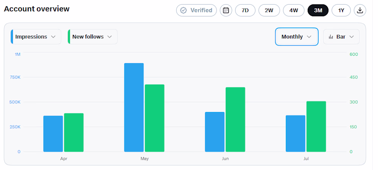
Task: Expand the Monthly interval dropdown
Action: 296,37
